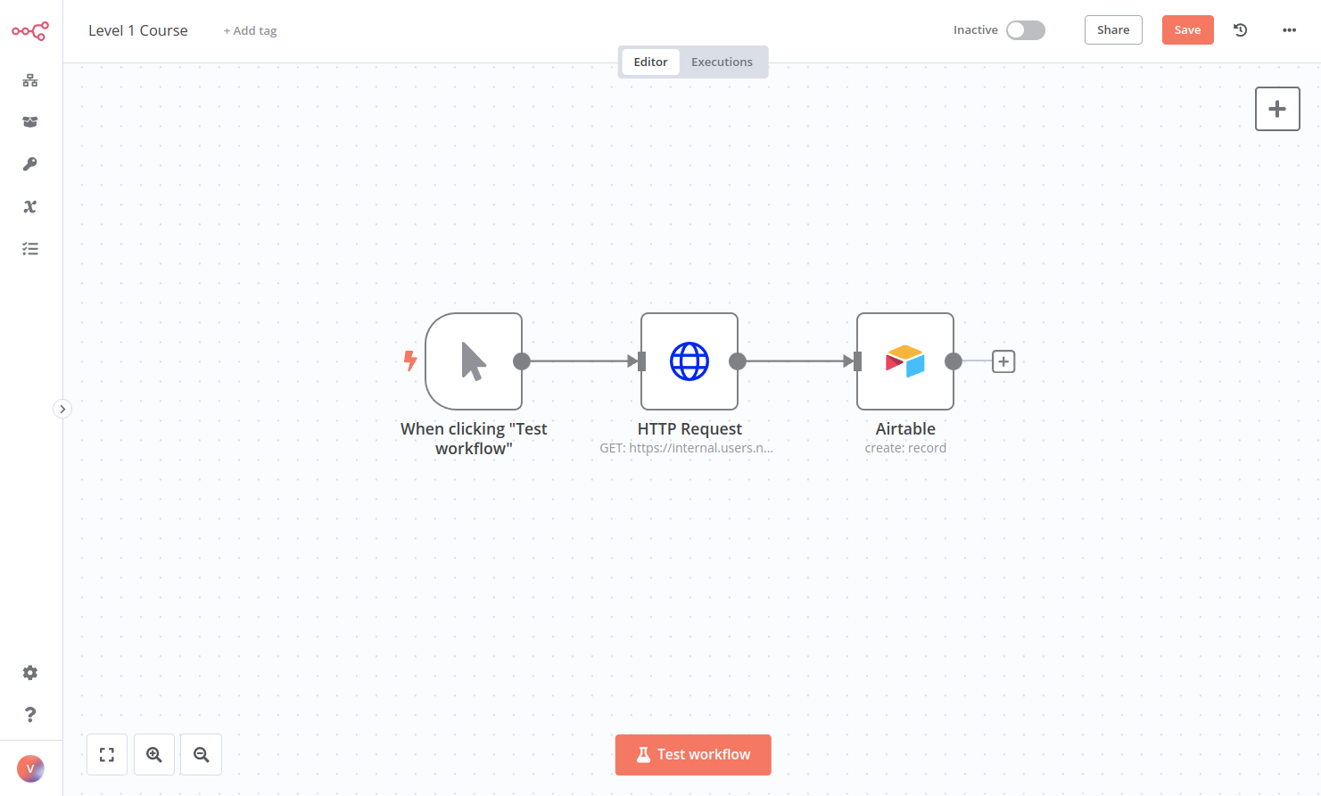Select the Credentials key icon
This screenshot has width=1321, height=796.
(x=30, y=163)
